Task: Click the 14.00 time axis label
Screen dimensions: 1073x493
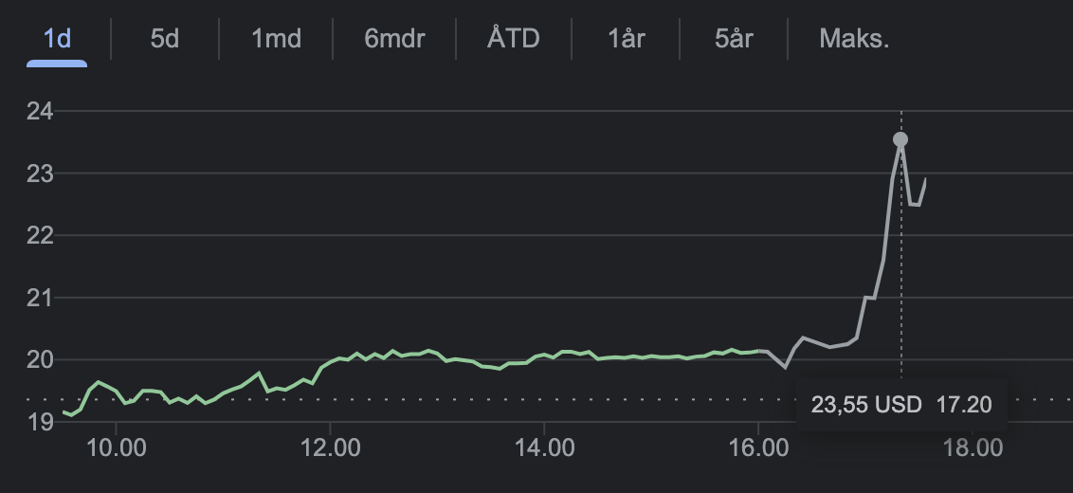Action: [x=544, y=448]
